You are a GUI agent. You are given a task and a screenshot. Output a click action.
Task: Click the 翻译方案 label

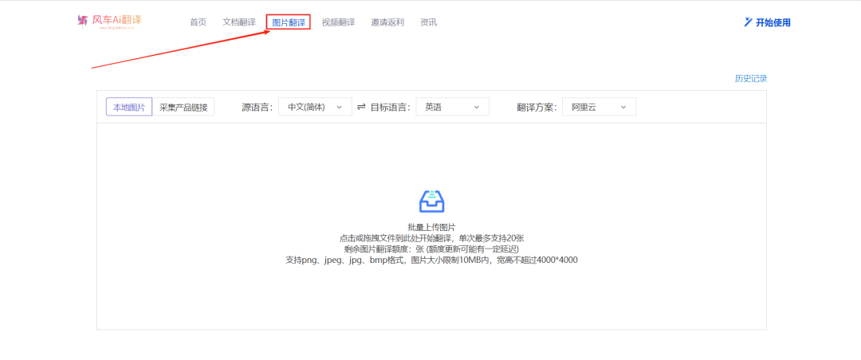tap(537, 108)
